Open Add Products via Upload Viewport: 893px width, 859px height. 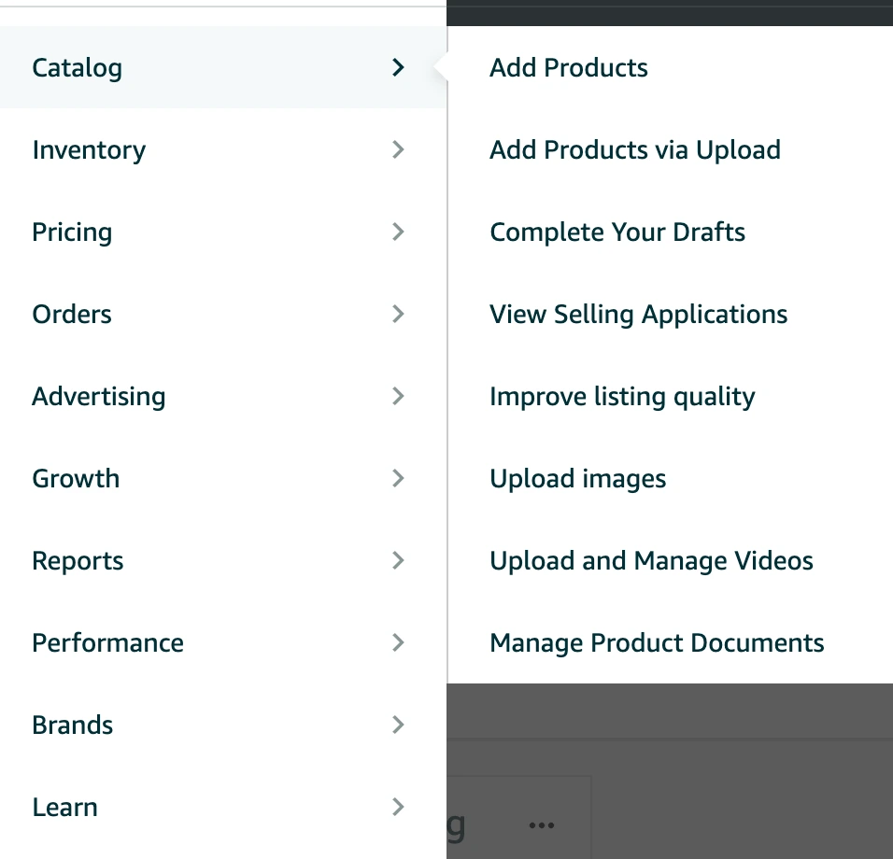[635, 149]
